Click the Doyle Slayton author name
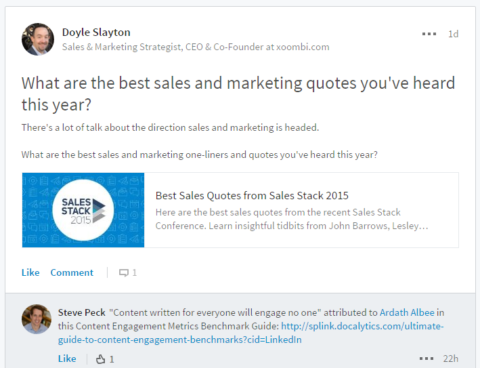 click(96, 32)
